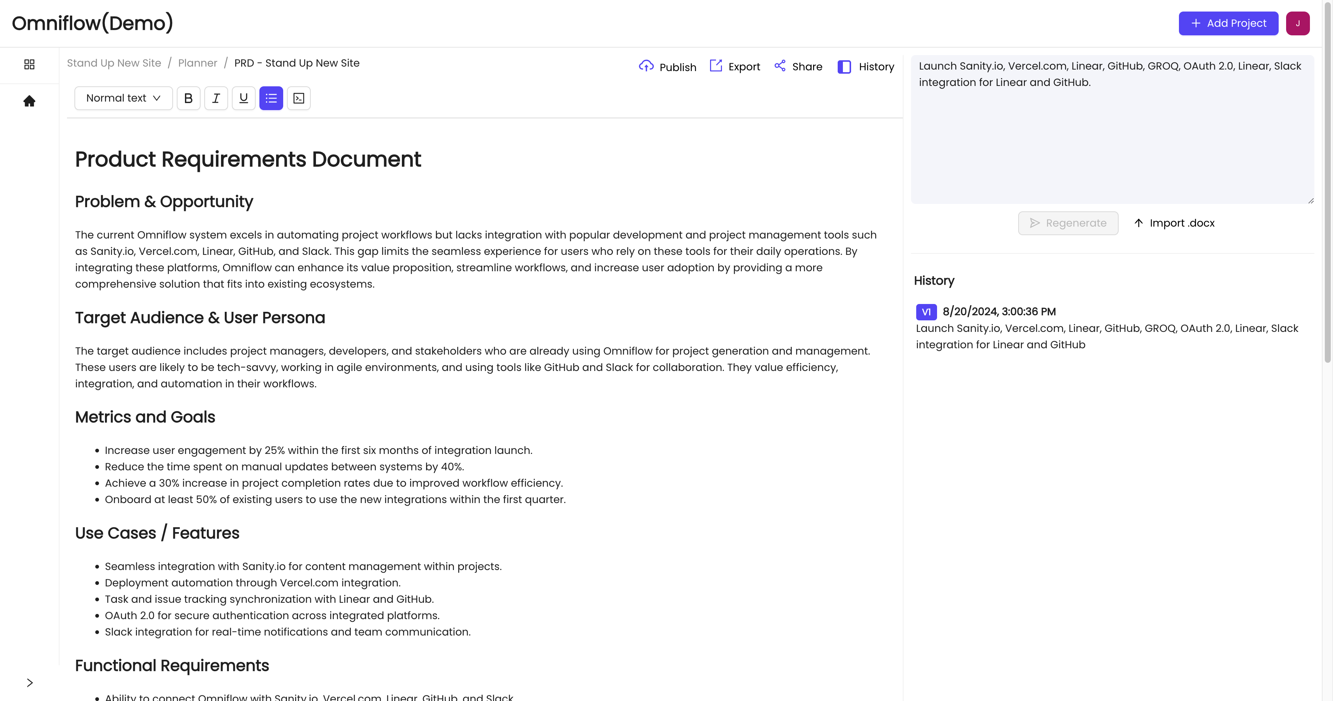
Task: Toggle bold formatting
Action: pos(188,98)
